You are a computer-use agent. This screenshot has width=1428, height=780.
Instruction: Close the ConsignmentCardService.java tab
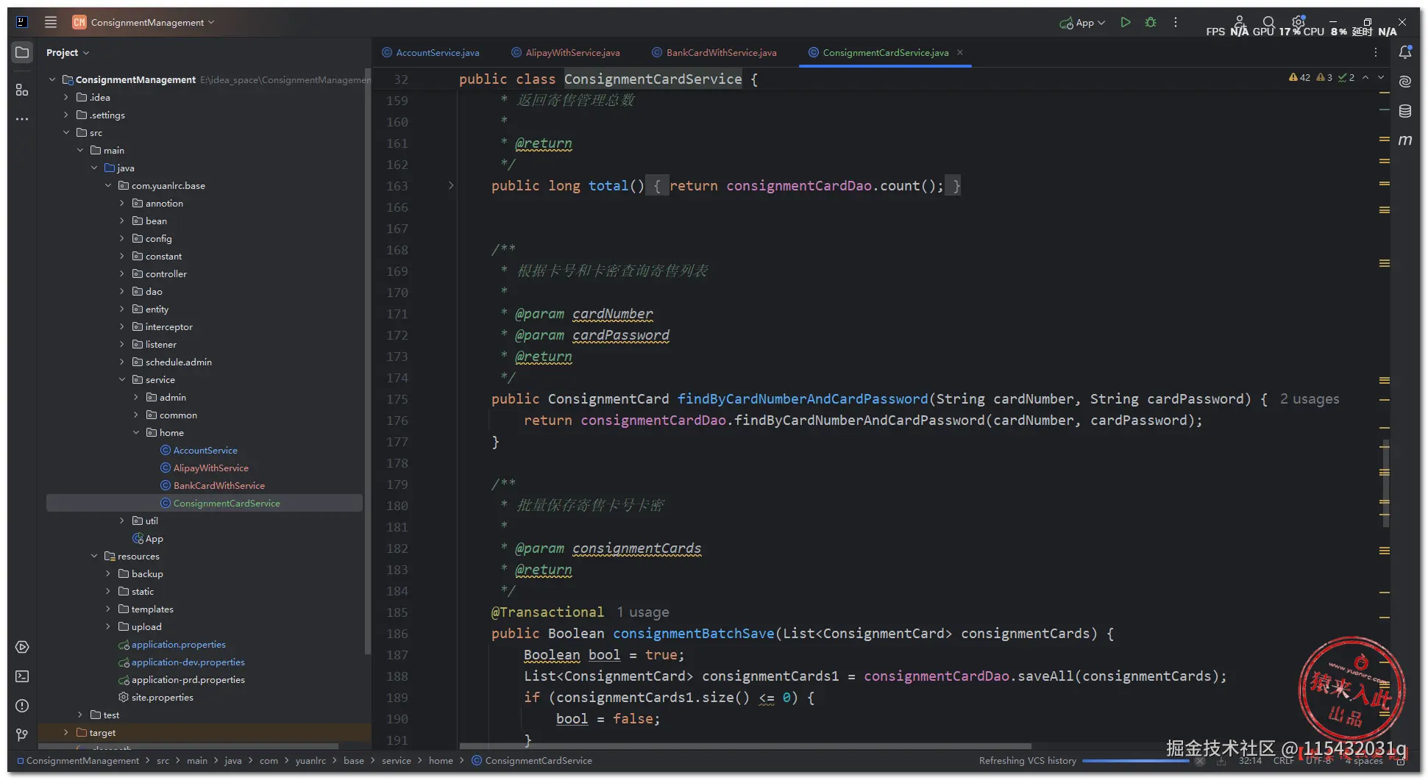pos(960,52)
